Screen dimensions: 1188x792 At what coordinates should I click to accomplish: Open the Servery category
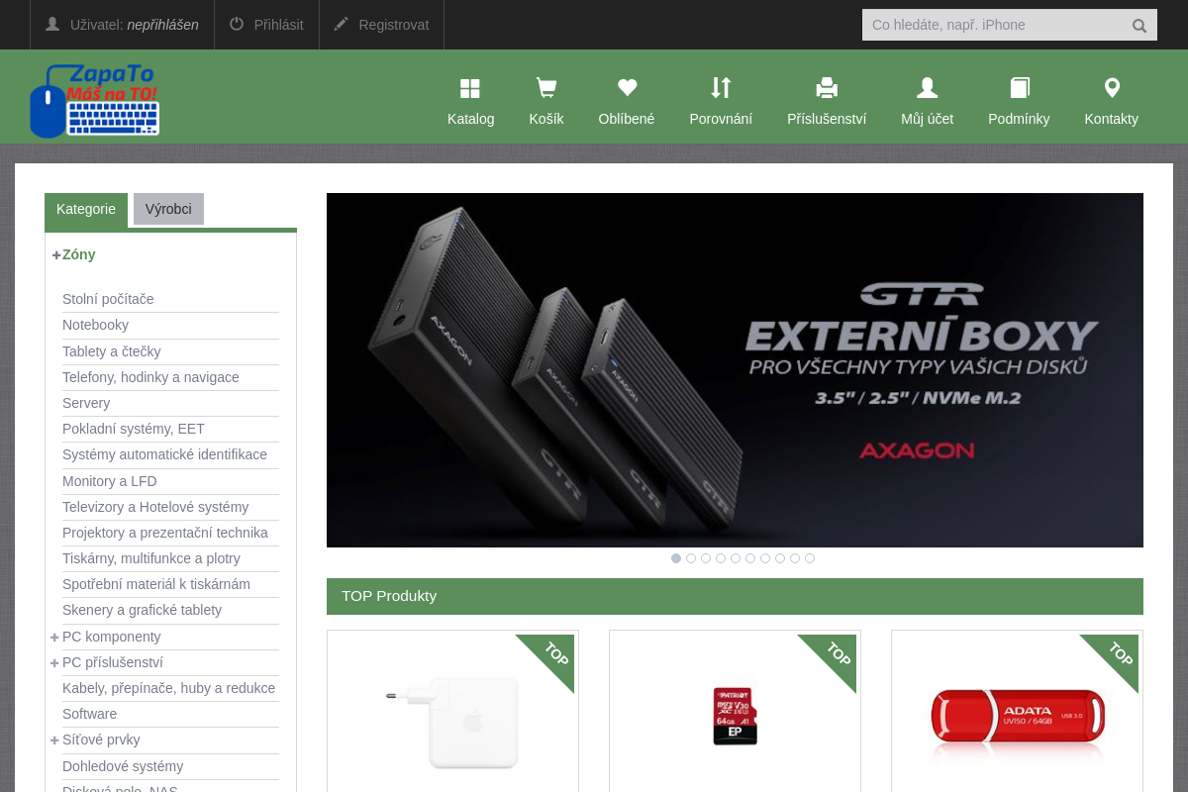86,403
